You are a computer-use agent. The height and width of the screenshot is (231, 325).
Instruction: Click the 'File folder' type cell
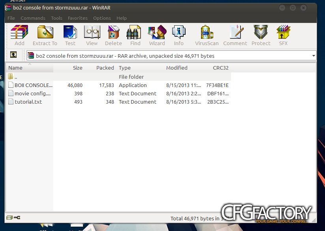tap(131, 77)
